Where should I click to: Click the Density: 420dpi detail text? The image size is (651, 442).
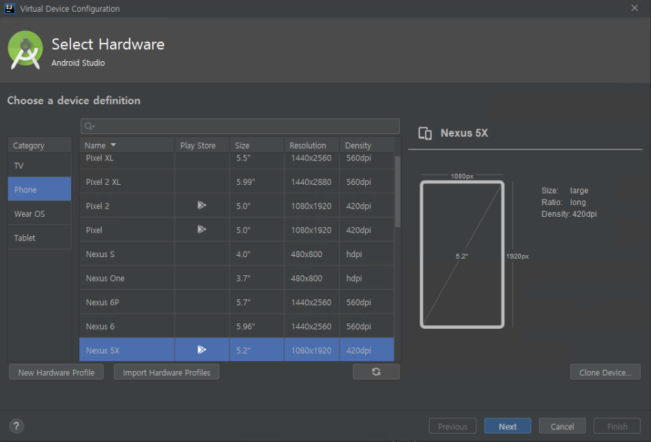(569, 214)
